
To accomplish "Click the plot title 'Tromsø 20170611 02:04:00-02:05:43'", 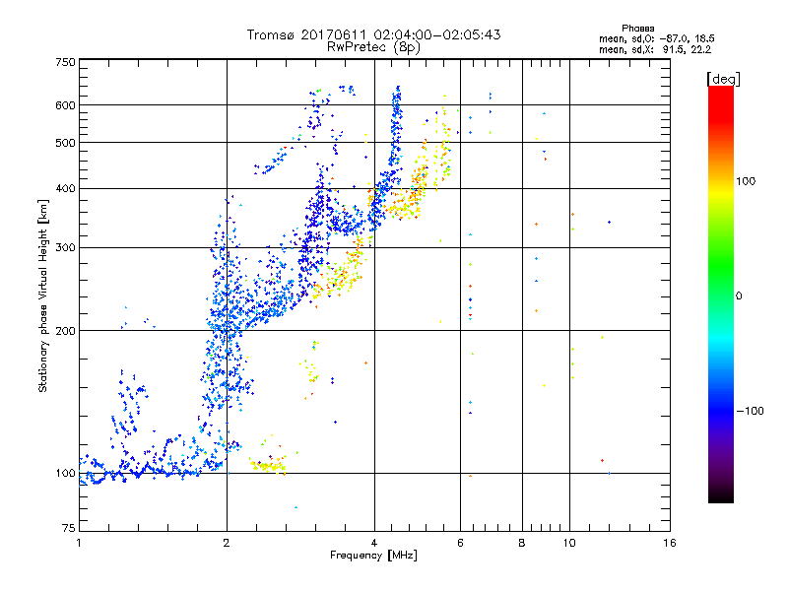I will click(373, 34).
